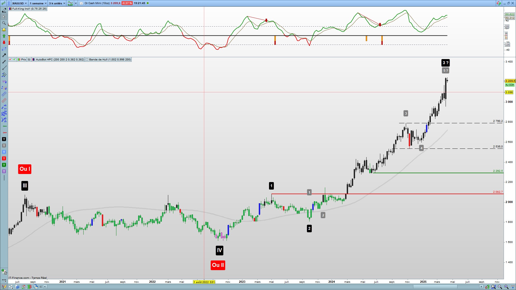Open the candlestick chart style icon
This screenshot has height=290, width=516.
(x=3, y=3)
